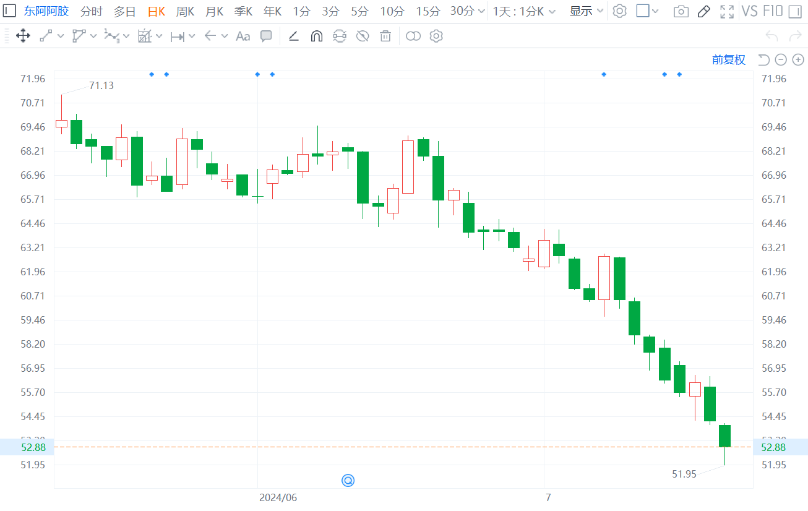Screen dimensions: 808x511
Task: Click the 2024/06 date axis label
Action: pyautogui.click(x=278, y=497)
